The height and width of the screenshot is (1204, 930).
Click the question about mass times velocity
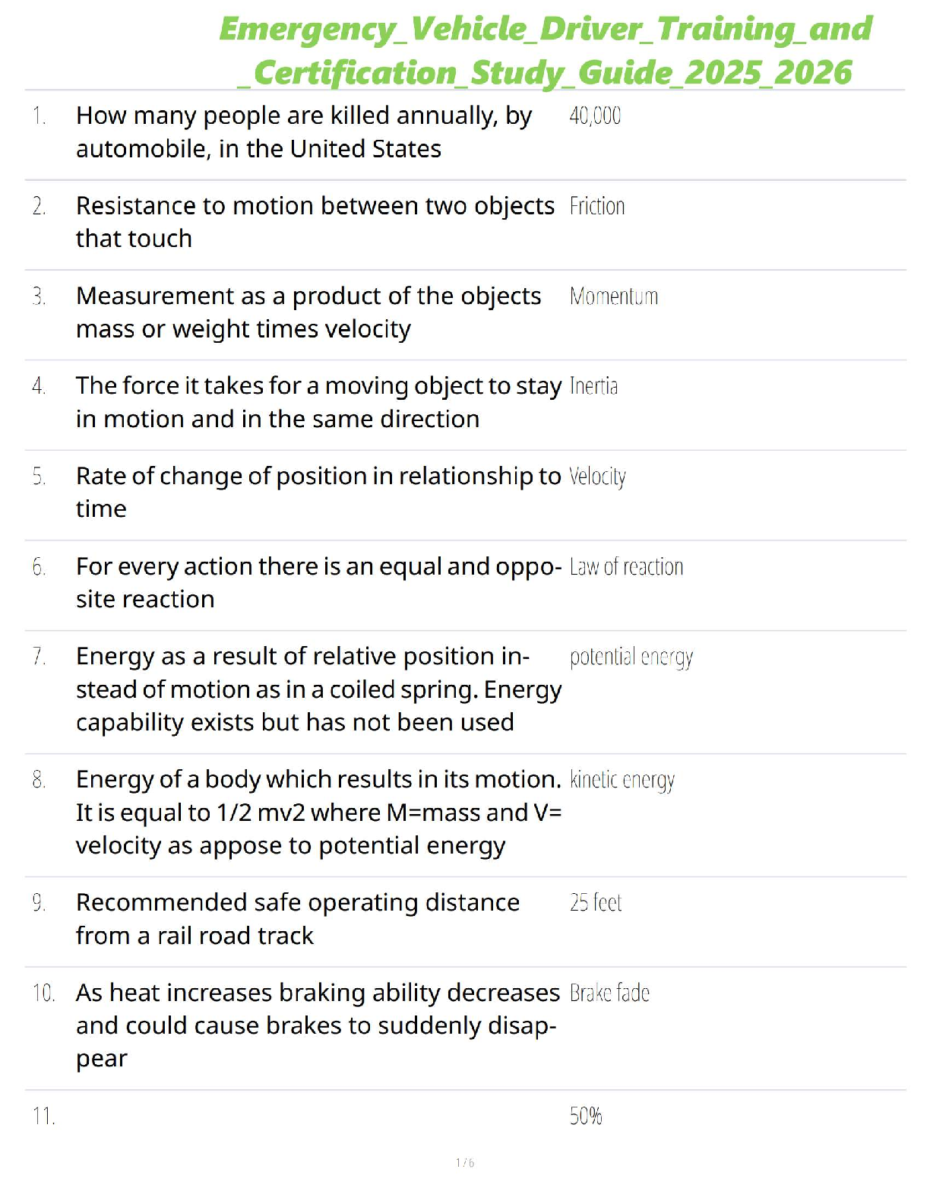308,312
